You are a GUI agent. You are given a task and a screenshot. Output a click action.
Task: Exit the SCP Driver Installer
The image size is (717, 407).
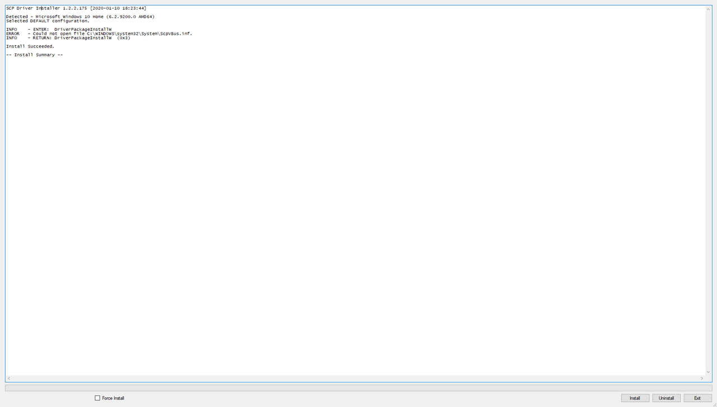[697, 398]
